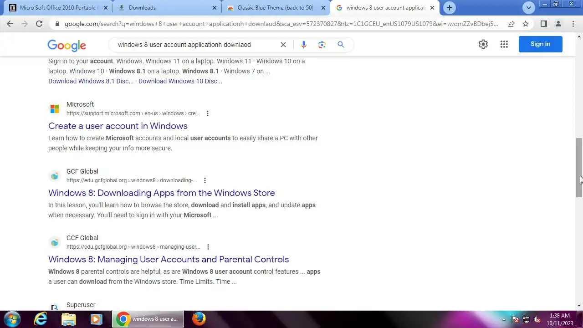Click the edu.gcfglobal.org downloading URL text
This screenshot has height=328, width=583.
[132, 180]
